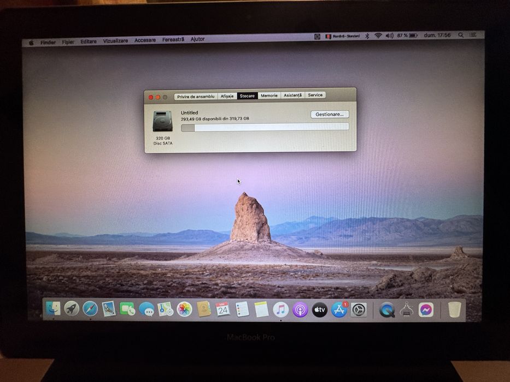
Task: Open the Fereastră menu
Action: (x=173, y=40)
